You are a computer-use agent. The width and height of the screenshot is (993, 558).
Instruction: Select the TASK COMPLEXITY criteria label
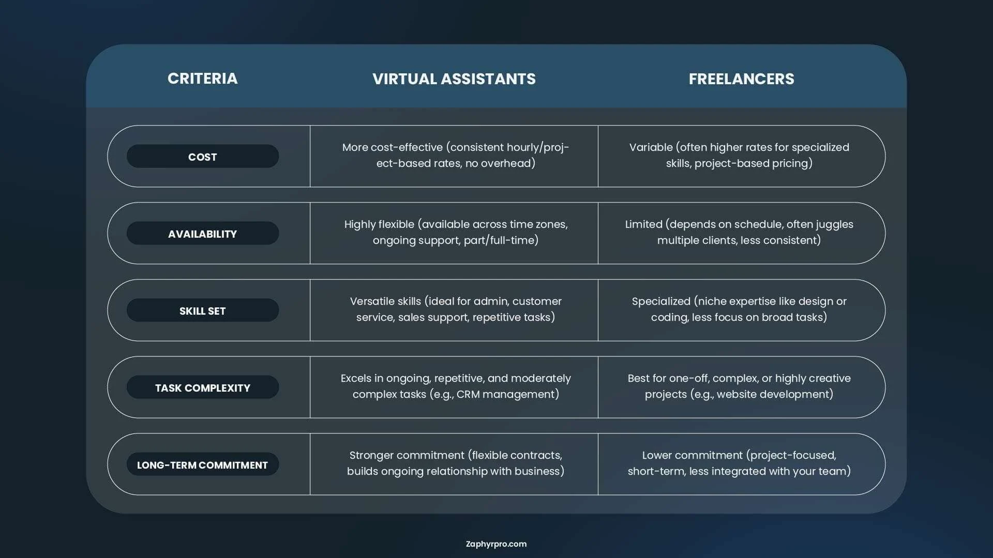coord(203,388)
